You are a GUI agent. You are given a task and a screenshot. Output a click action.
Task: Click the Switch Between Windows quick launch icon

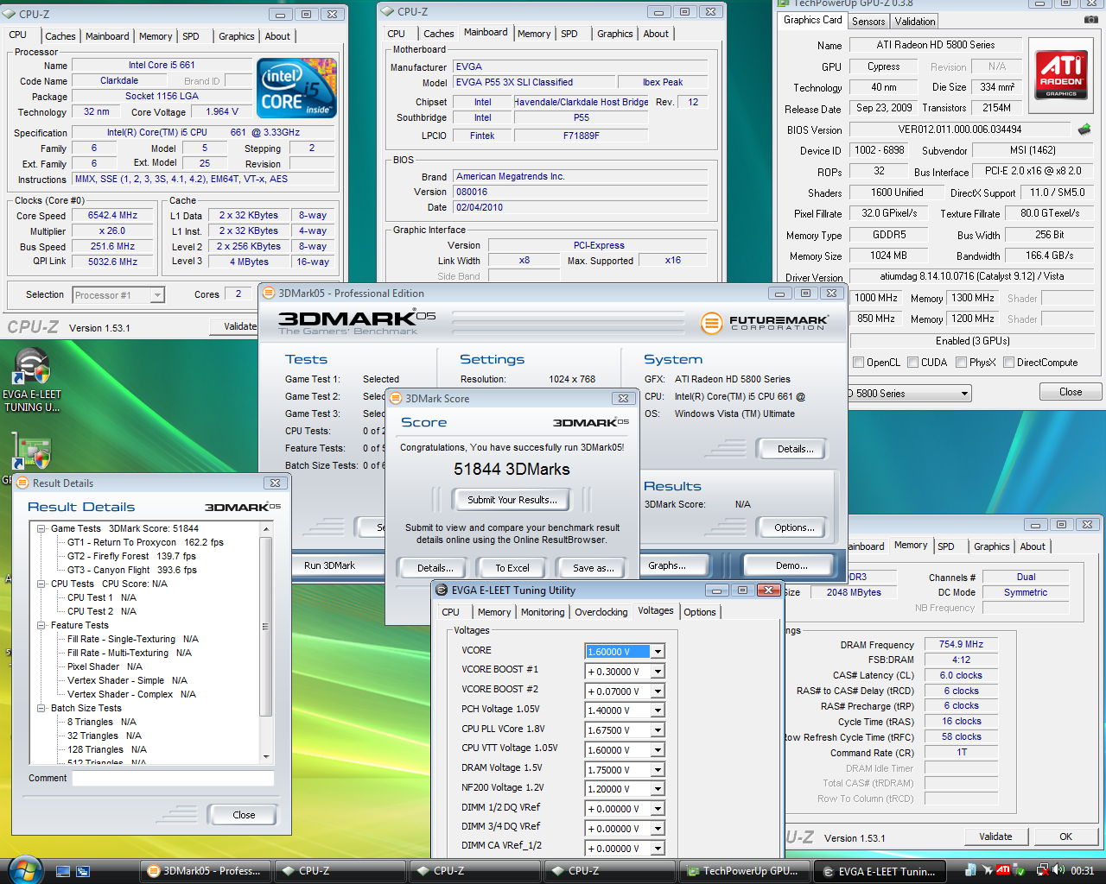tap(83, 871)
